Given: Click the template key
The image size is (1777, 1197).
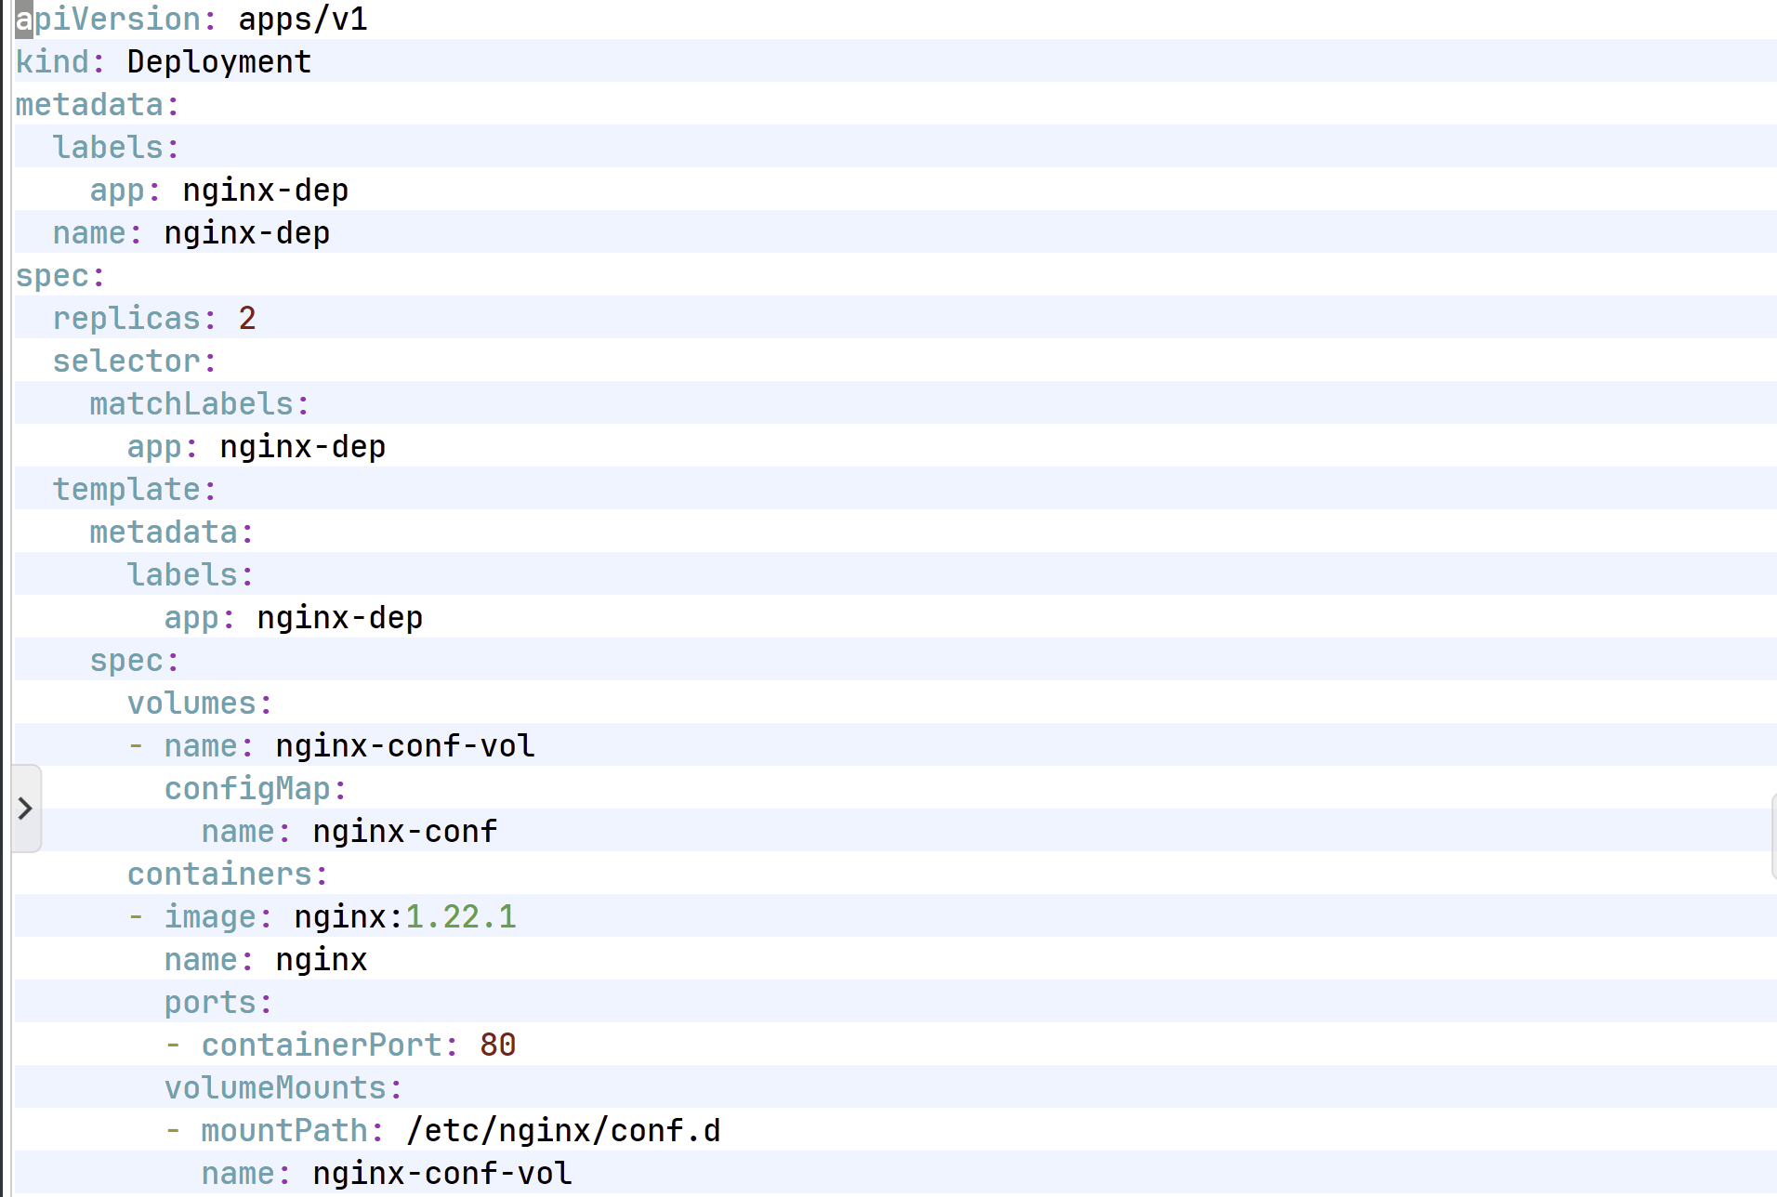Looking at the screenshot, I should pyautogui.click(x=126, y=490).
